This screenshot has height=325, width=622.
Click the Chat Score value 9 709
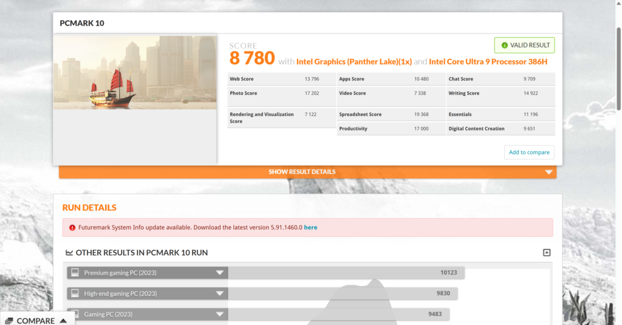tap(530, 79)
